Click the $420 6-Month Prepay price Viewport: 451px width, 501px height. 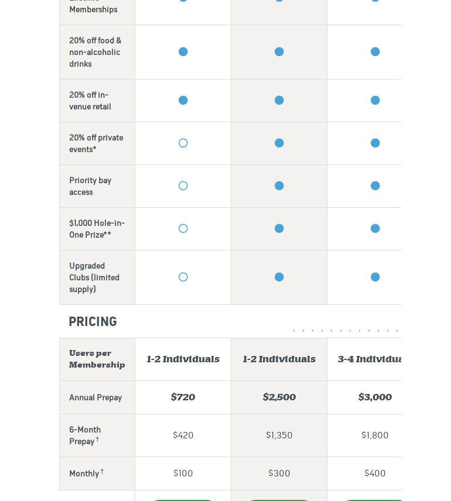pyautogui.click(x=183, y=435)
